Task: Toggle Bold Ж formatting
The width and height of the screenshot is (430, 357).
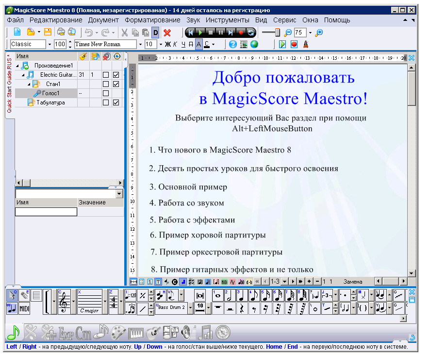Action: click(167, 44)
